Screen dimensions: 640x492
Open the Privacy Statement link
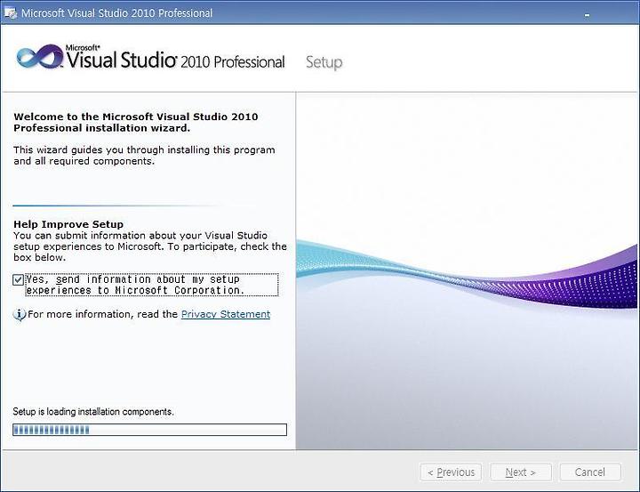point(225,314)
